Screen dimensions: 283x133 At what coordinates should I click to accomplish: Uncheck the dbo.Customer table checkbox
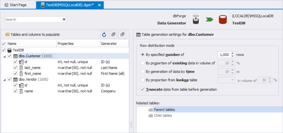10,56
